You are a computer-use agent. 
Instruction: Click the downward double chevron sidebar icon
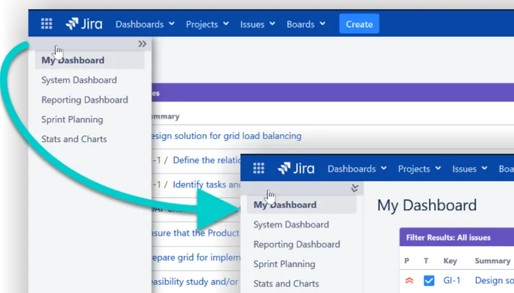click(355, 188)
